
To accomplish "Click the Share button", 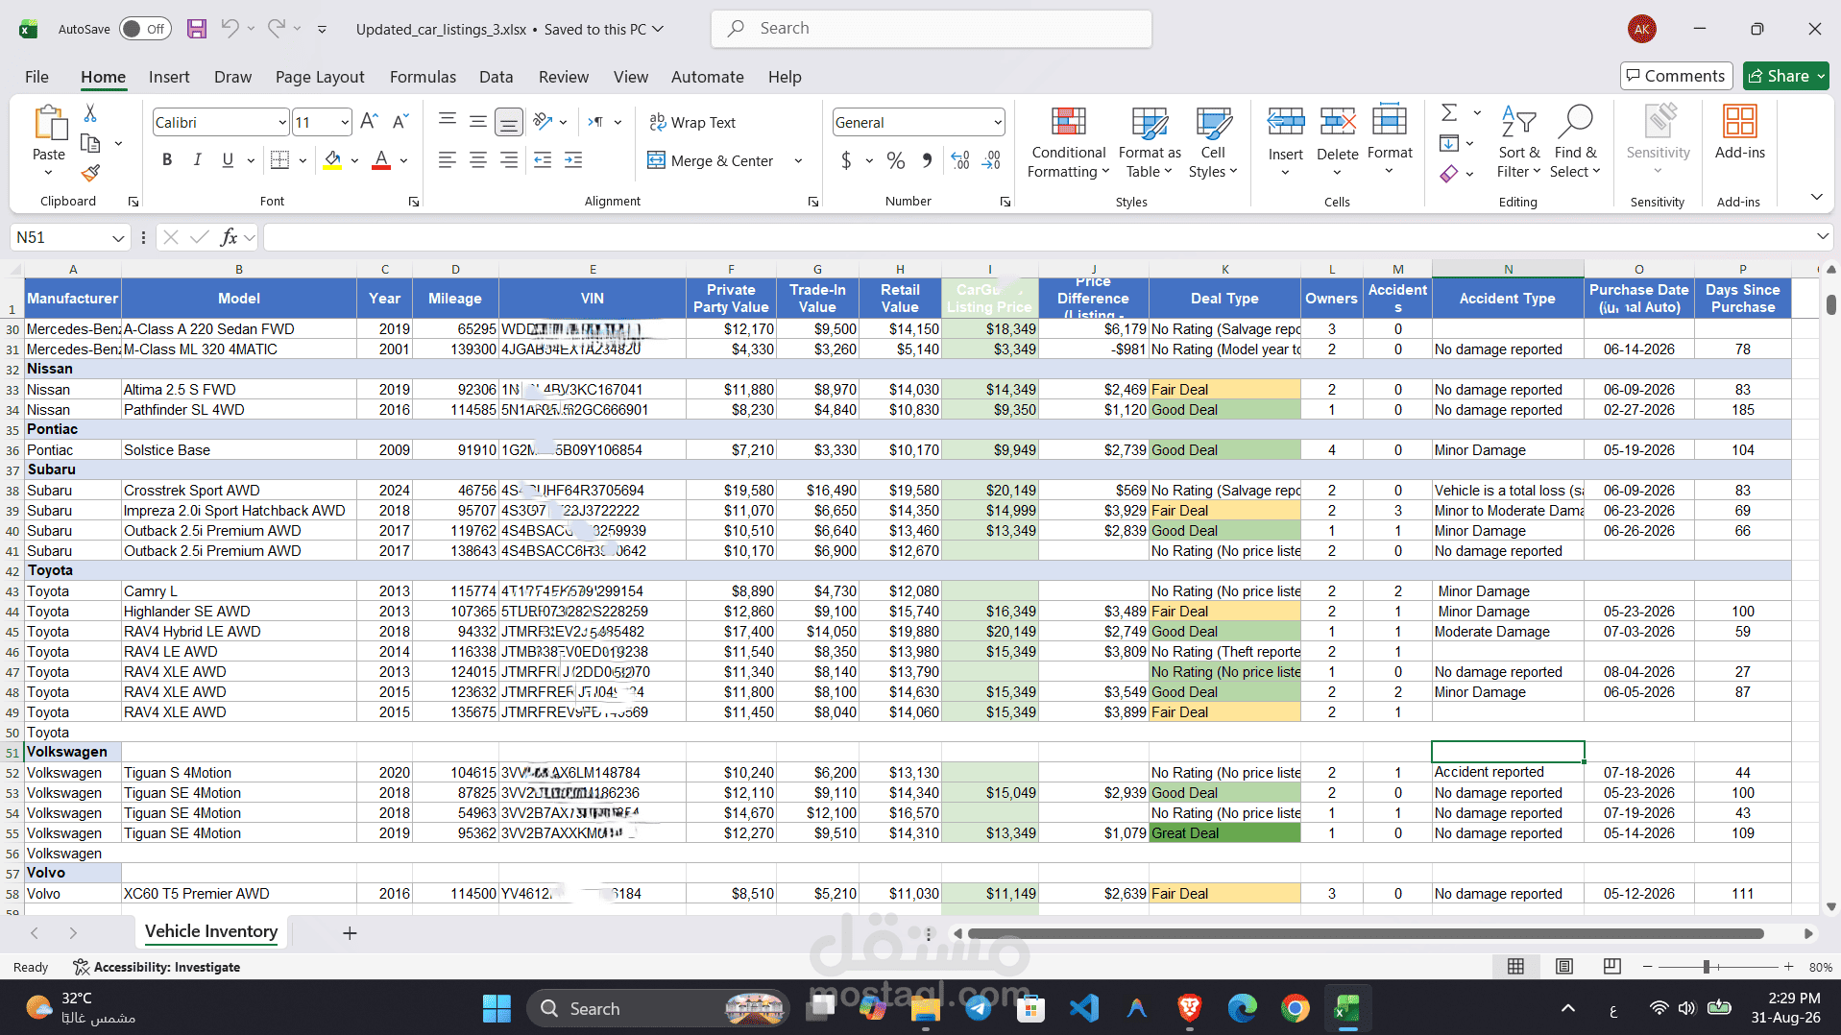I will 1786,76.
